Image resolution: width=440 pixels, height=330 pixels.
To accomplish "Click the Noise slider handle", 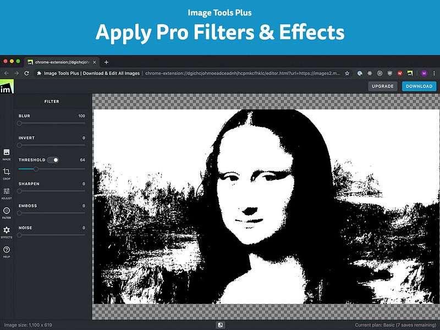I will [x=19, y=235].
